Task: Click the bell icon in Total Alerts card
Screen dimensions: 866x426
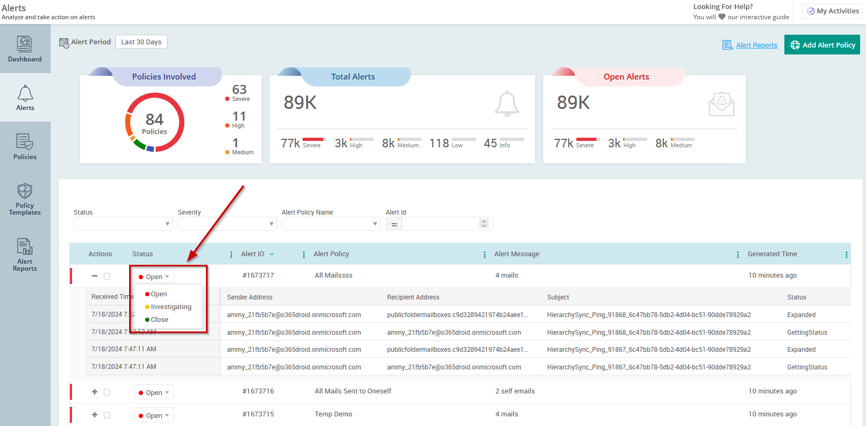Action: coord(507,104)
